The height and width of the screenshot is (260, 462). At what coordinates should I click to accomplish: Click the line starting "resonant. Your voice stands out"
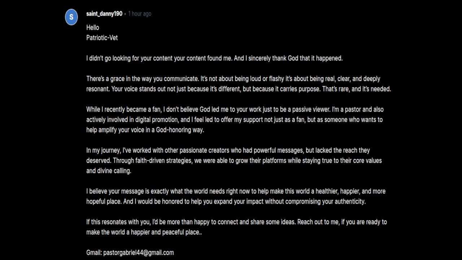[238, 89]
